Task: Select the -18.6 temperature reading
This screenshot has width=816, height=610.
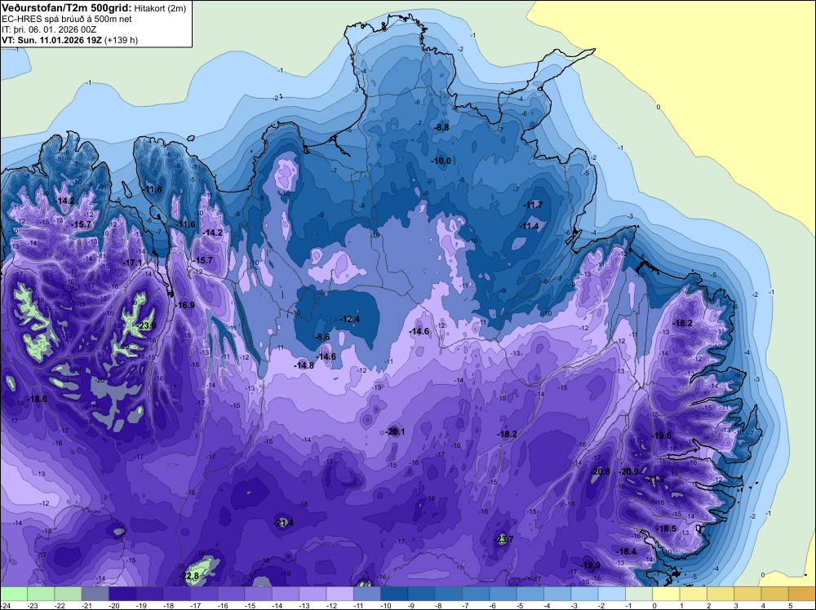Action: [37, 400]
